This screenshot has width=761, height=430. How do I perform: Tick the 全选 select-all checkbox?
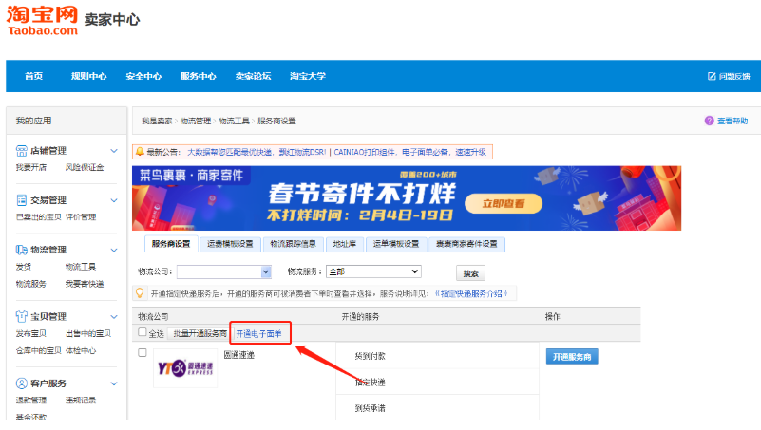143,332
